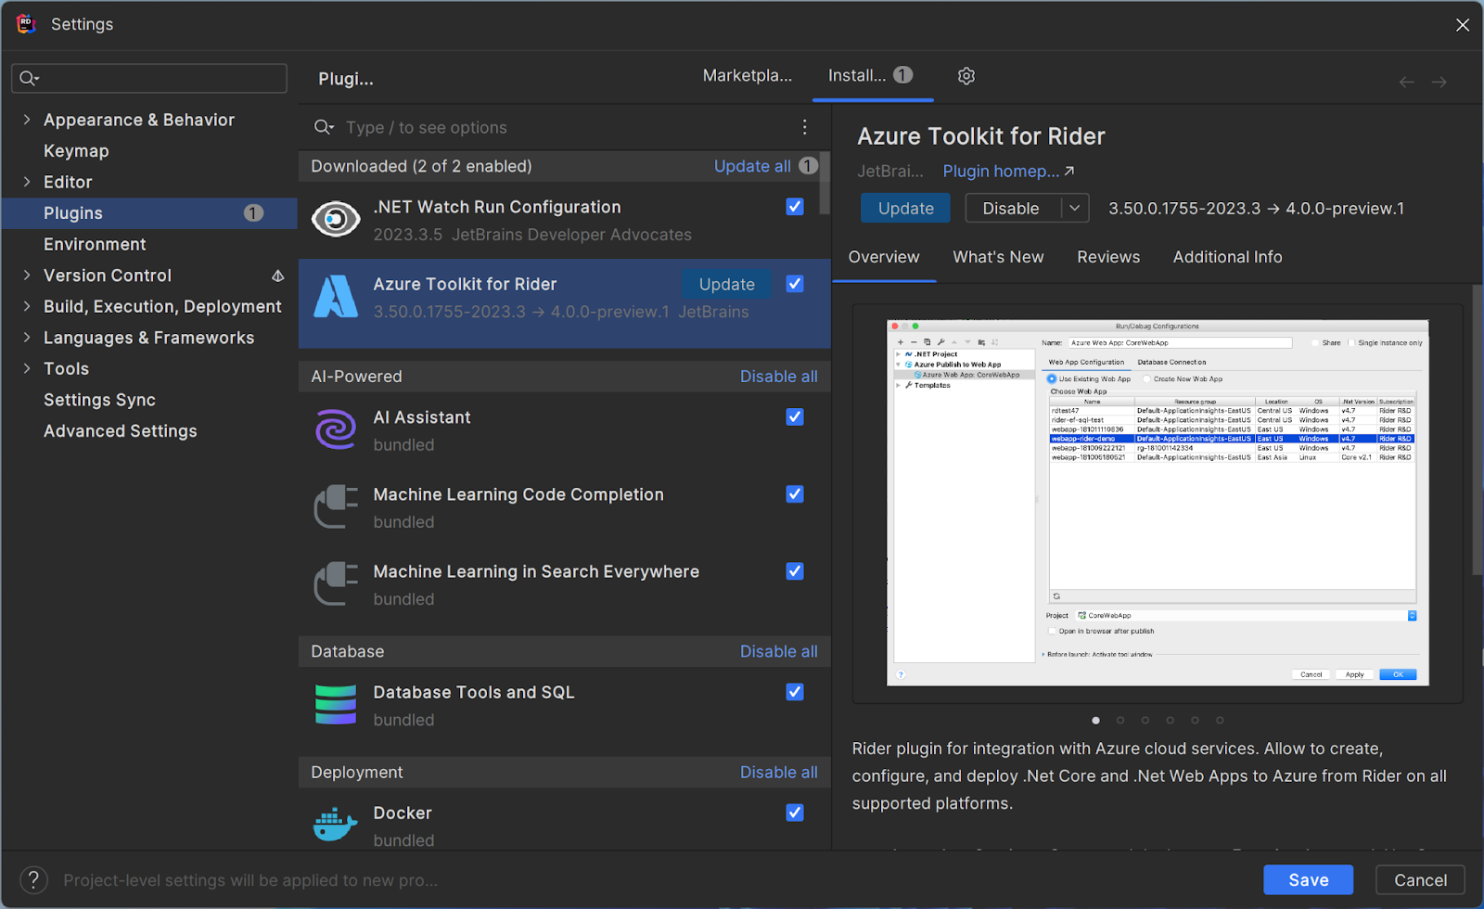Viewport: 1484px width, 909px height.
Task: Click the Azure Toolkit for Rider icon
Action: click(x=336, y=298)
